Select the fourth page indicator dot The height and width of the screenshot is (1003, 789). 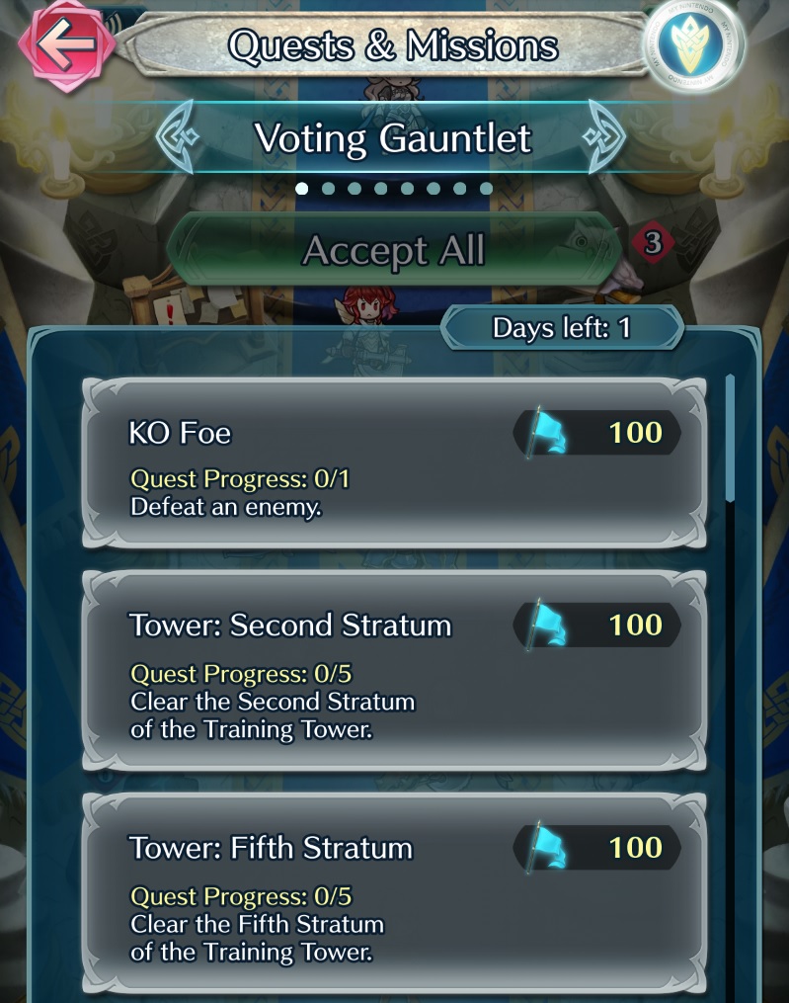click(380, 188)
